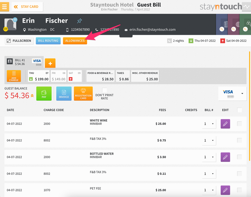Screen dimensions: 251x197
Task: Select the Taxes summary tab
Action: (x=123, y=76)
